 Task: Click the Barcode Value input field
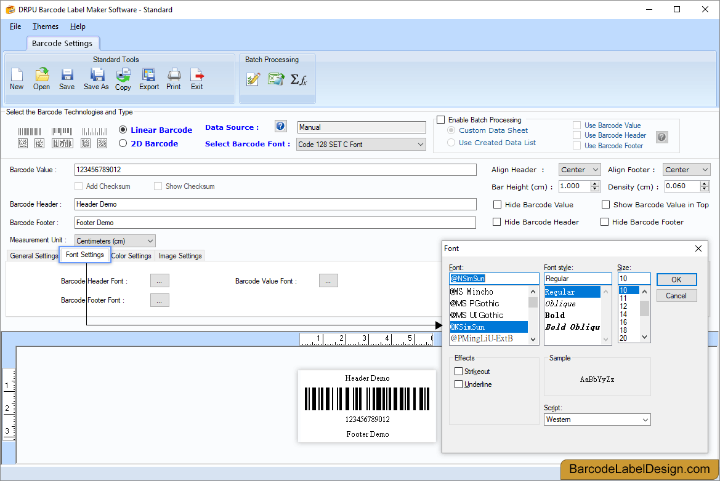tap(275, 170)
